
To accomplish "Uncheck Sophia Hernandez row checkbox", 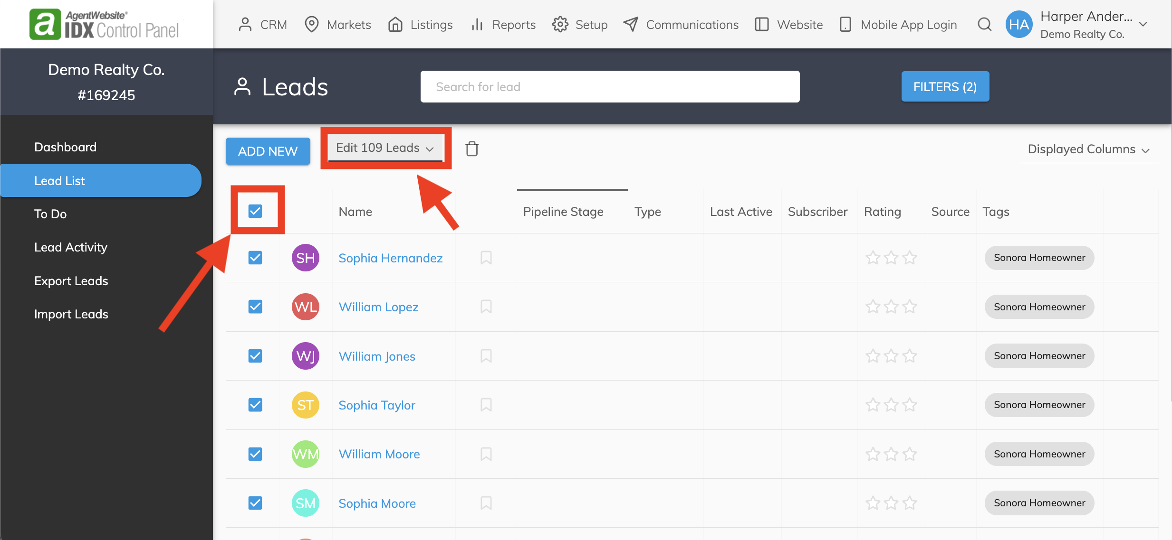I will click(x=255, y=258).
